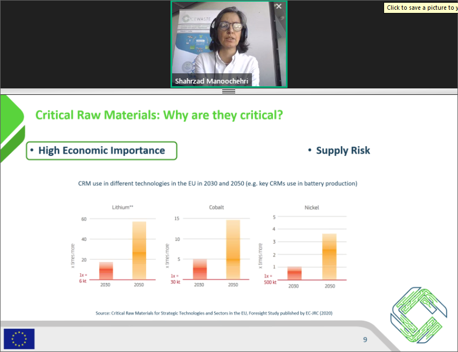This screenshot has width=458, height=352.
Task: Click the speaker video thumbnail
Action: click(x=229, y=43)
